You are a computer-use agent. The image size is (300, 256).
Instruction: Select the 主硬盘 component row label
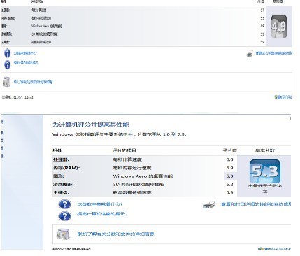pos(61,192)
